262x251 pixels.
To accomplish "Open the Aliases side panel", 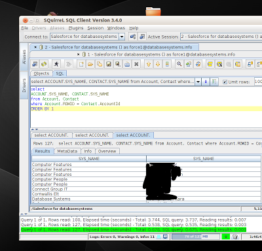I will click(24, 57).
